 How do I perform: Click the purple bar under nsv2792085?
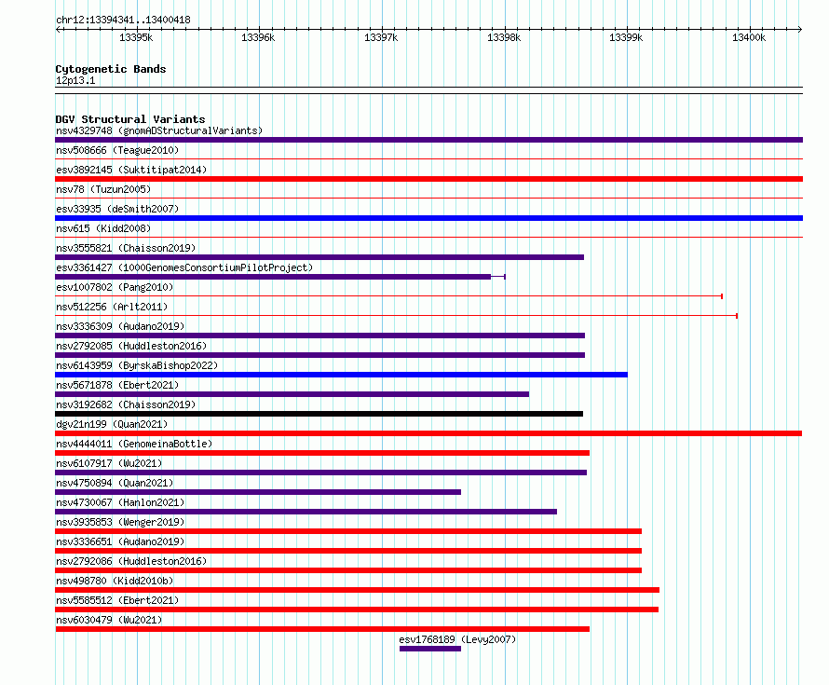point(319,355)
